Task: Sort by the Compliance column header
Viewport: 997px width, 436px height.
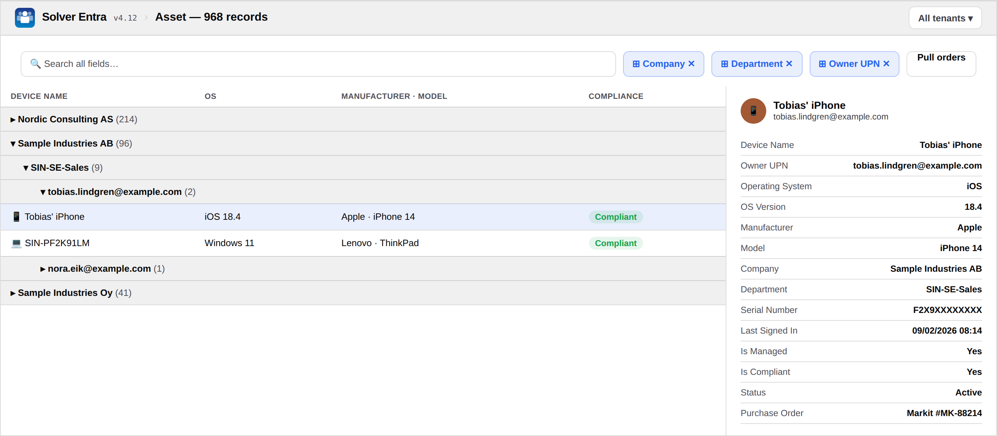Action: (615, 96)
